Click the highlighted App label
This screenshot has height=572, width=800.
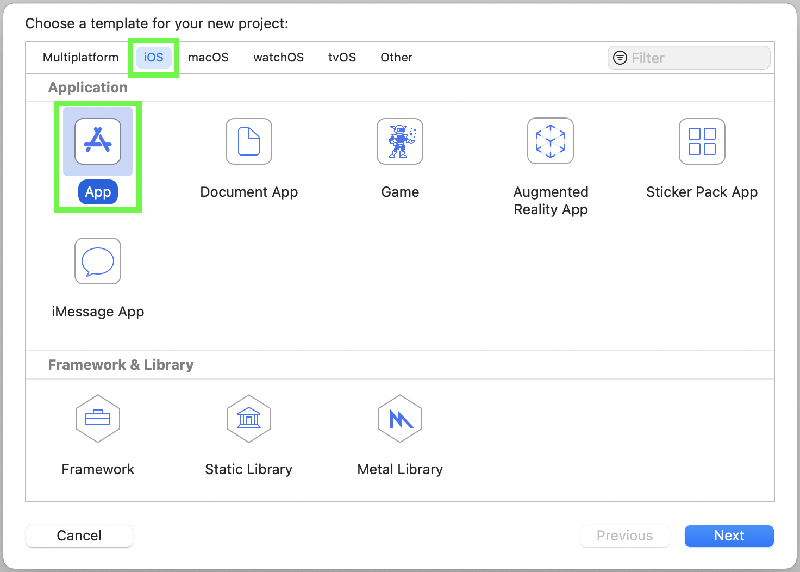tap(98, 192)
